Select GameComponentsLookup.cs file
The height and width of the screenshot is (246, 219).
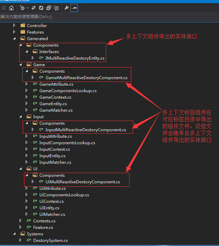68,91
